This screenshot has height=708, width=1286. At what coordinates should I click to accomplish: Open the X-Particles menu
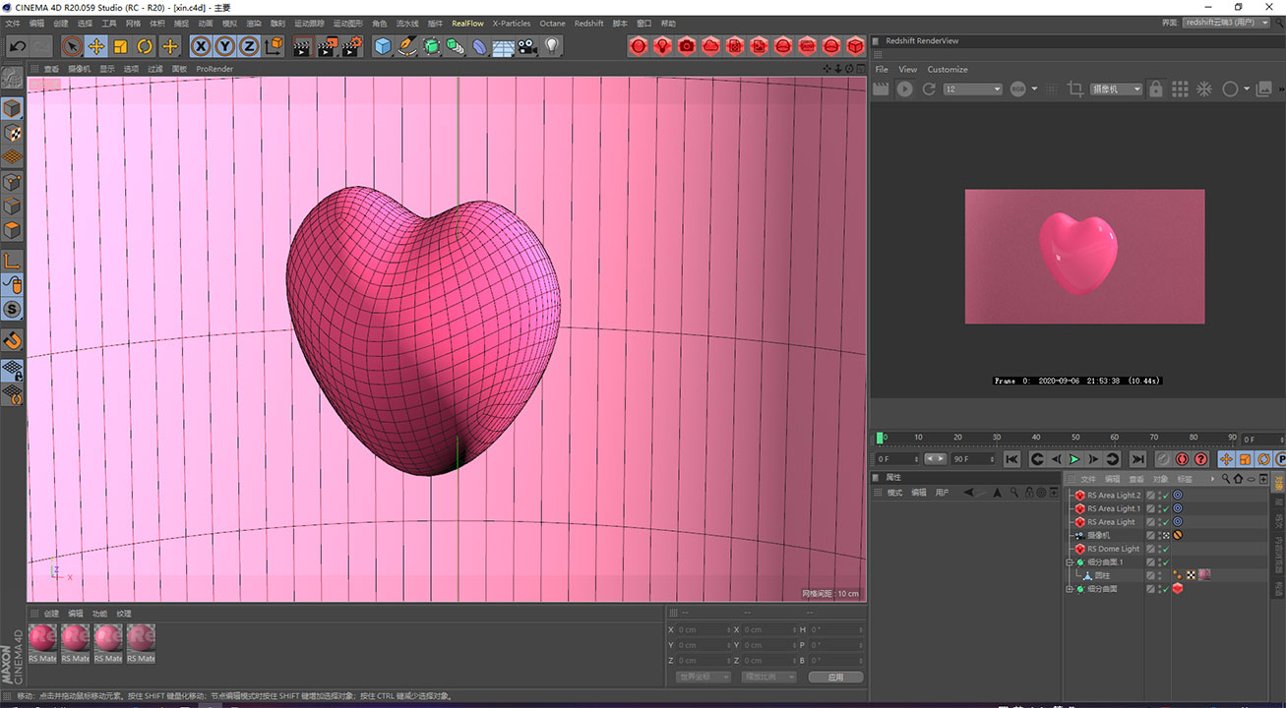pyautogui.click(x=512, y=23)
